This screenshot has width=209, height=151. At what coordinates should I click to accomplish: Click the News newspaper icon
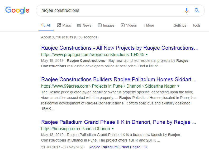pyautogui.click(x=79, y=25)
